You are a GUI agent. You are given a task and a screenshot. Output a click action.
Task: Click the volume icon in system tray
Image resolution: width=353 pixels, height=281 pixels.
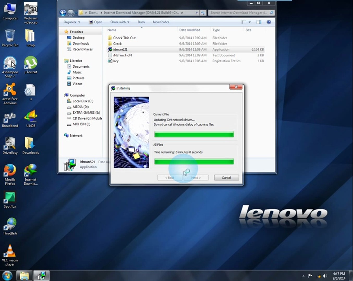tap(325, 276)
